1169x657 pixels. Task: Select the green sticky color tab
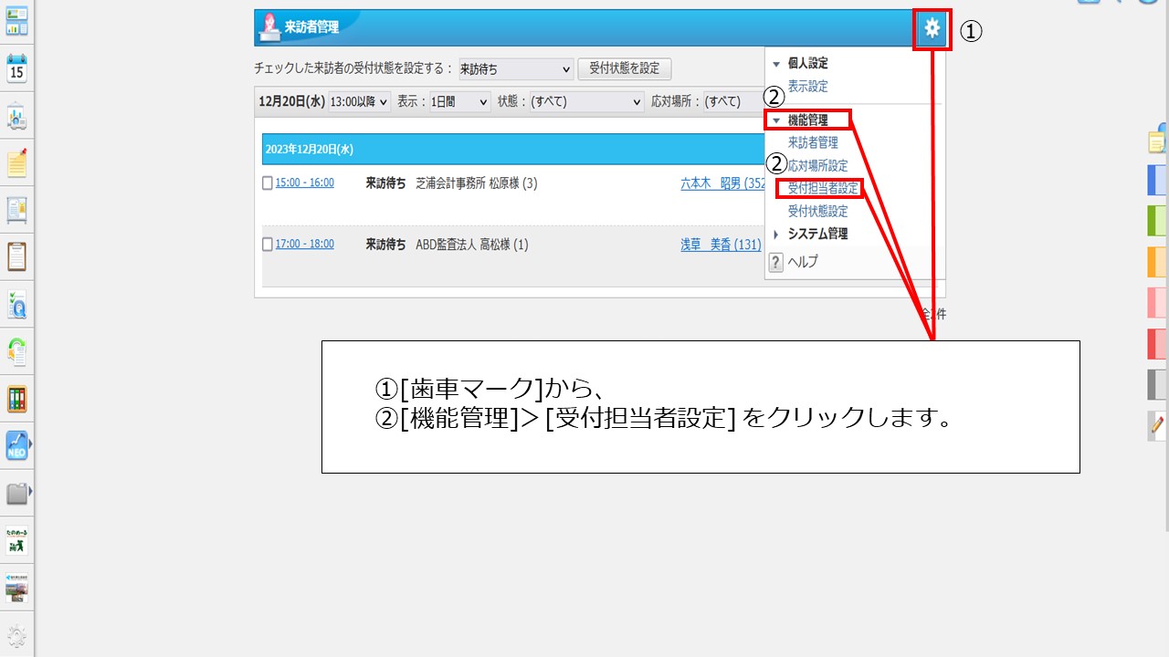[x=1158, y=221]
